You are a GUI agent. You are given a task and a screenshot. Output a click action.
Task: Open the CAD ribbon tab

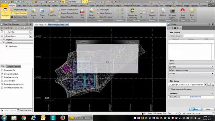pyautogui.click(x=30, y=6)
